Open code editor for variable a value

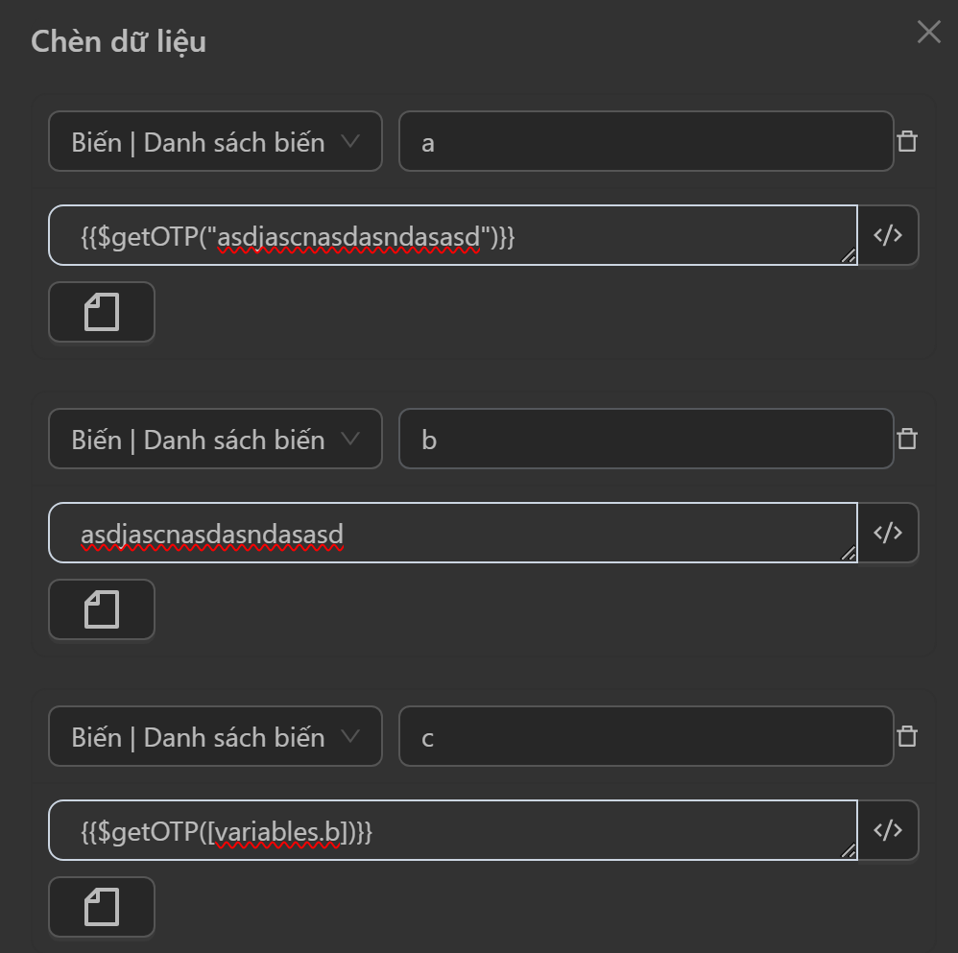(x=888, y=235)
